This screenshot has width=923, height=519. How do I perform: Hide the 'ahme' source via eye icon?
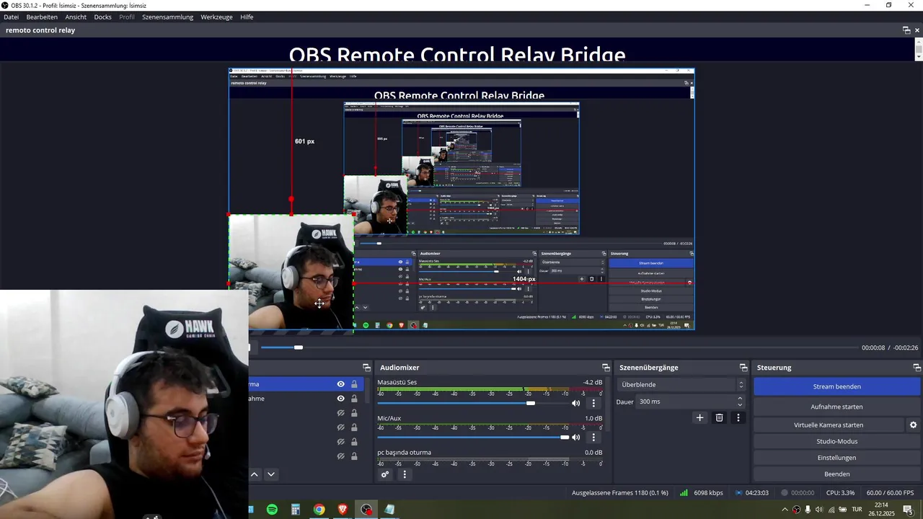[341, 399]
